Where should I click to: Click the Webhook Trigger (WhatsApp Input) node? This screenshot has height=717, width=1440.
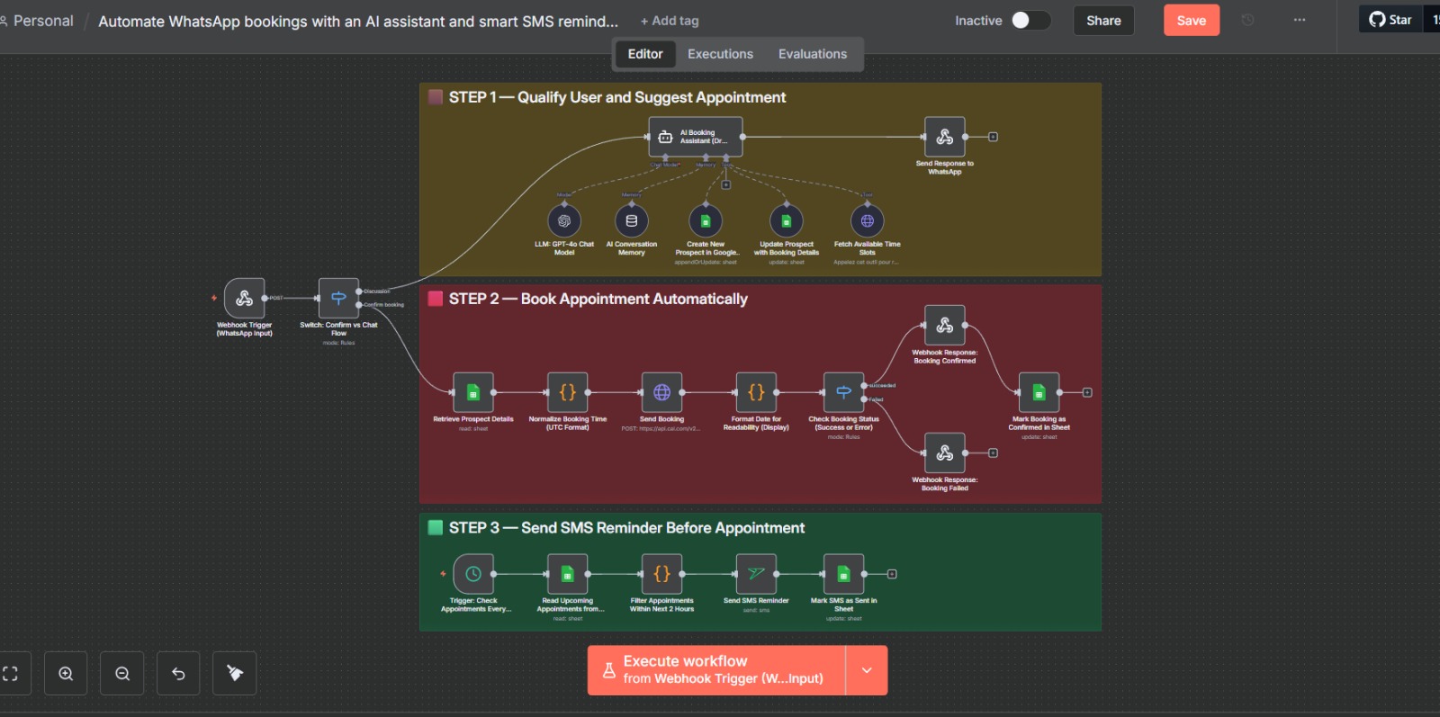[244, 299]
